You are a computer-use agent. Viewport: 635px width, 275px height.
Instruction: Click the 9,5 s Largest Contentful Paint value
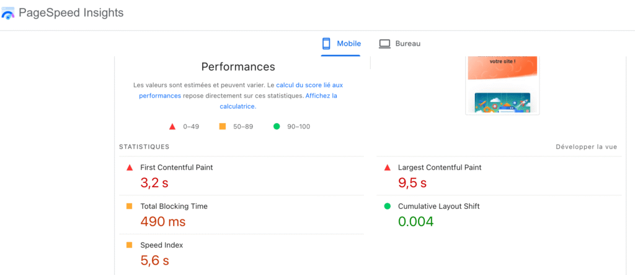pos(412,182)
